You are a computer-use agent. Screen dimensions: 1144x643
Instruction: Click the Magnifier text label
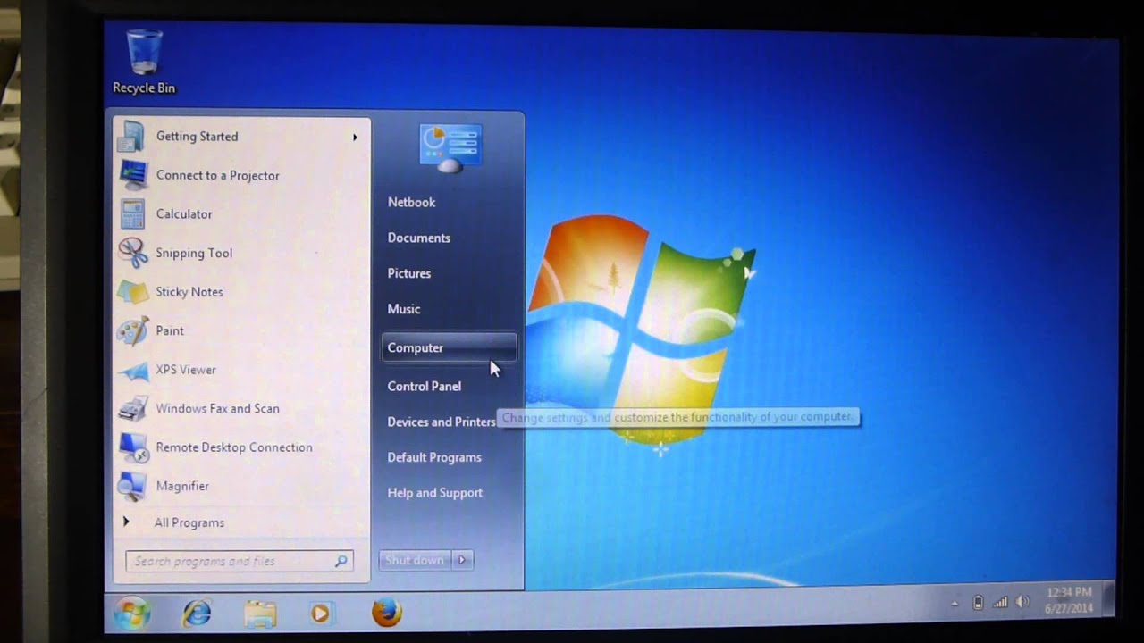(181, 486)
